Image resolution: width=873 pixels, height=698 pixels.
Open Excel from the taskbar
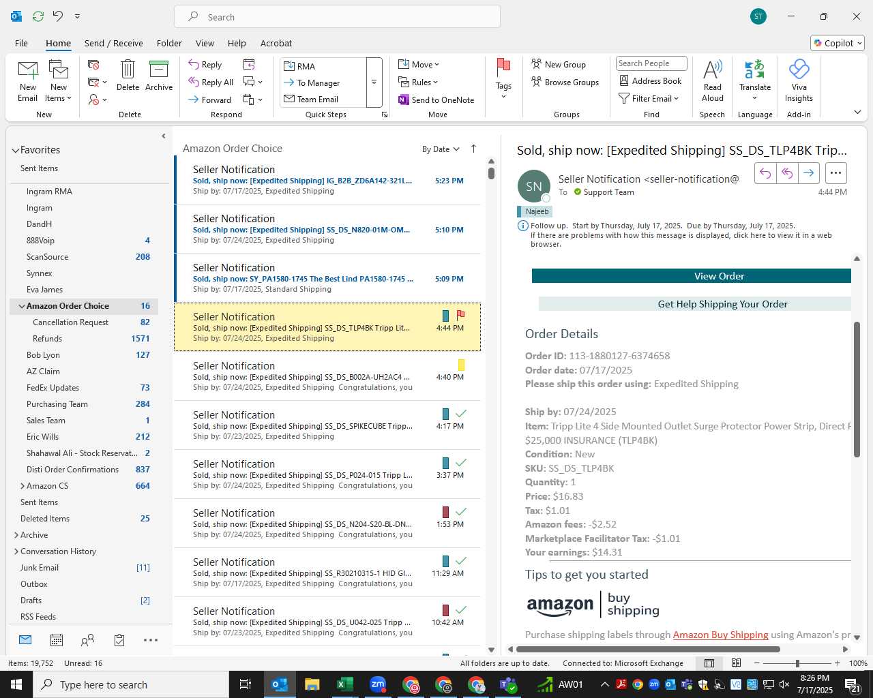pos(345,684)
